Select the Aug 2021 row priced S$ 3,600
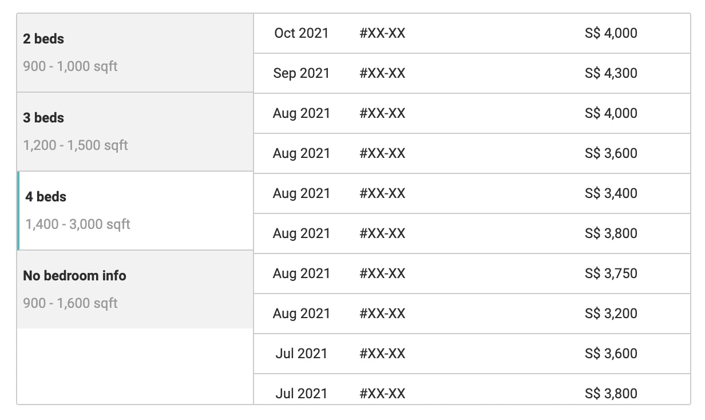 (301, 153)
